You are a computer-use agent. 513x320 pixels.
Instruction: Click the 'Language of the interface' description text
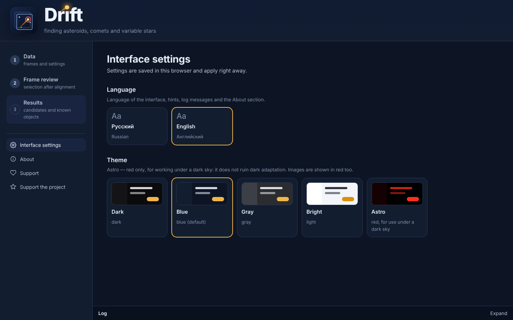tap(186, 100)
